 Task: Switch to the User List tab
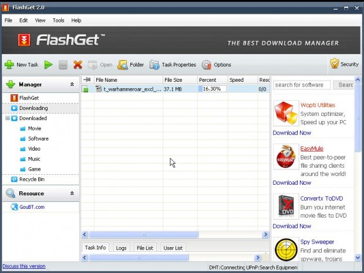[173, 248]
